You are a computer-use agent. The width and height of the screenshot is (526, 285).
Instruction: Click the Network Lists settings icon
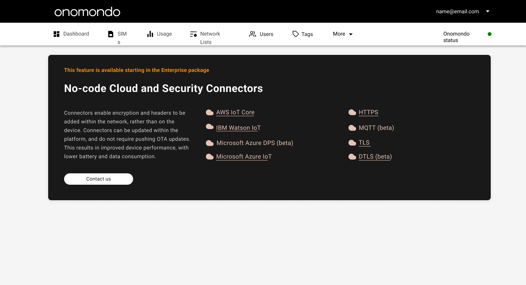click(x=193, y=34)
